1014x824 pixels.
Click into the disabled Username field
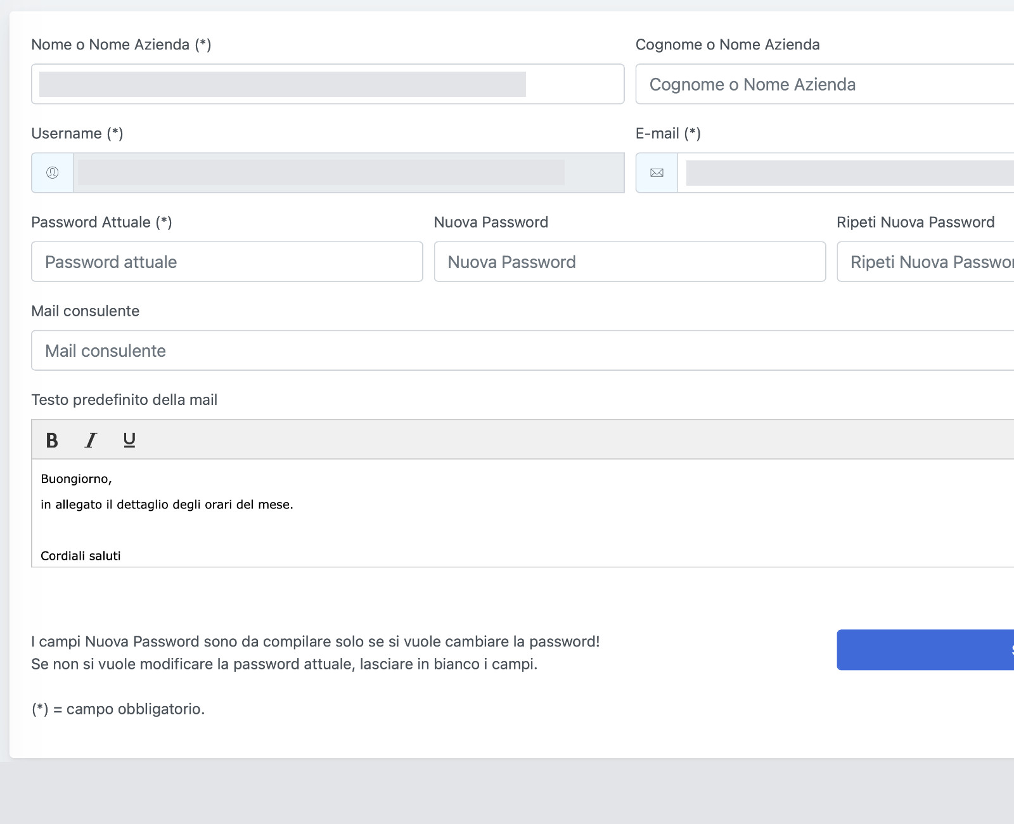point(349,172)
